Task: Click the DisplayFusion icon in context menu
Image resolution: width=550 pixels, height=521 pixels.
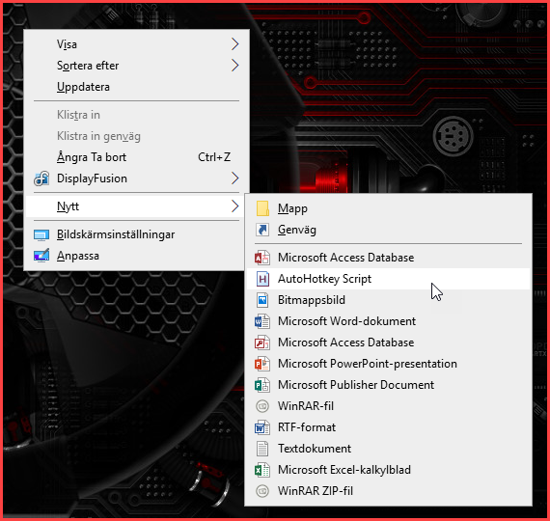Action: pos(41,178)
